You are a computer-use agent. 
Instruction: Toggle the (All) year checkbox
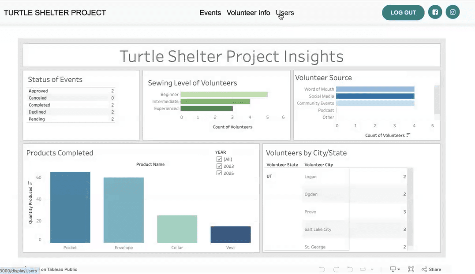pos(219,159)
